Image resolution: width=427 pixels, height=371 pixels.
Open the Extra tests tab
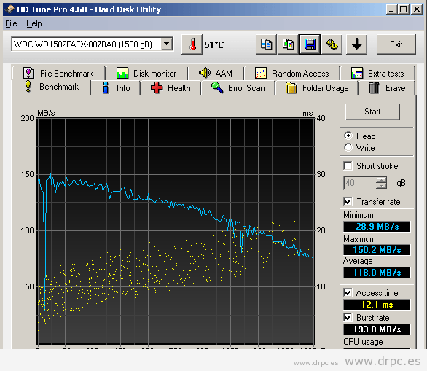(x=377, y=74)
